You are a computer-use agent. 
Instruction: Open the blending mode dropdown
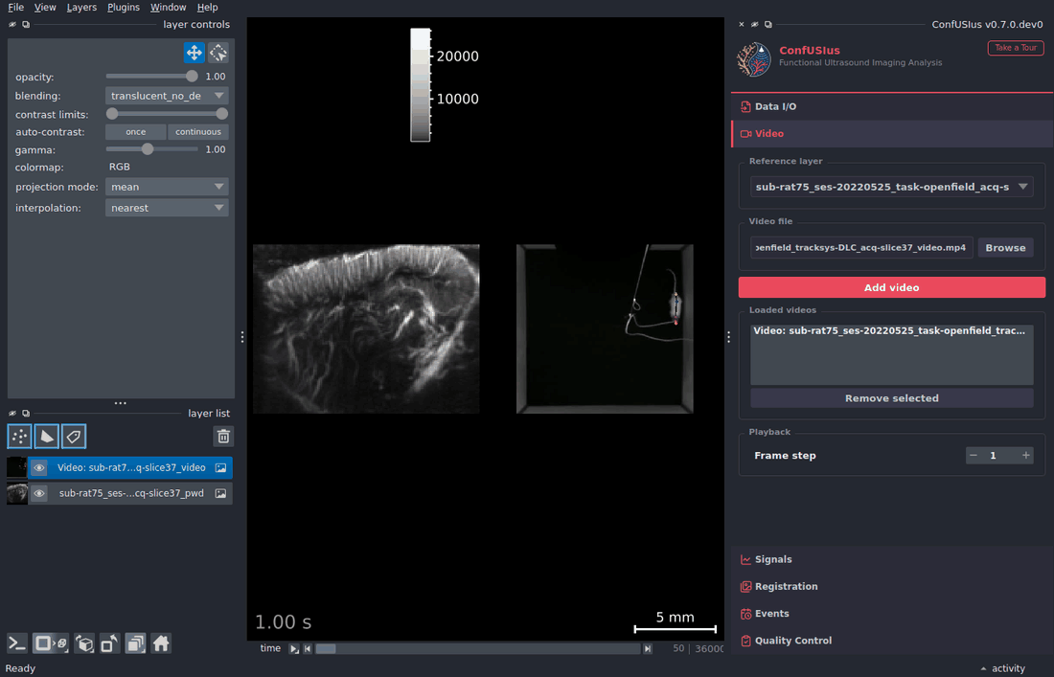(x=167, y=96)
